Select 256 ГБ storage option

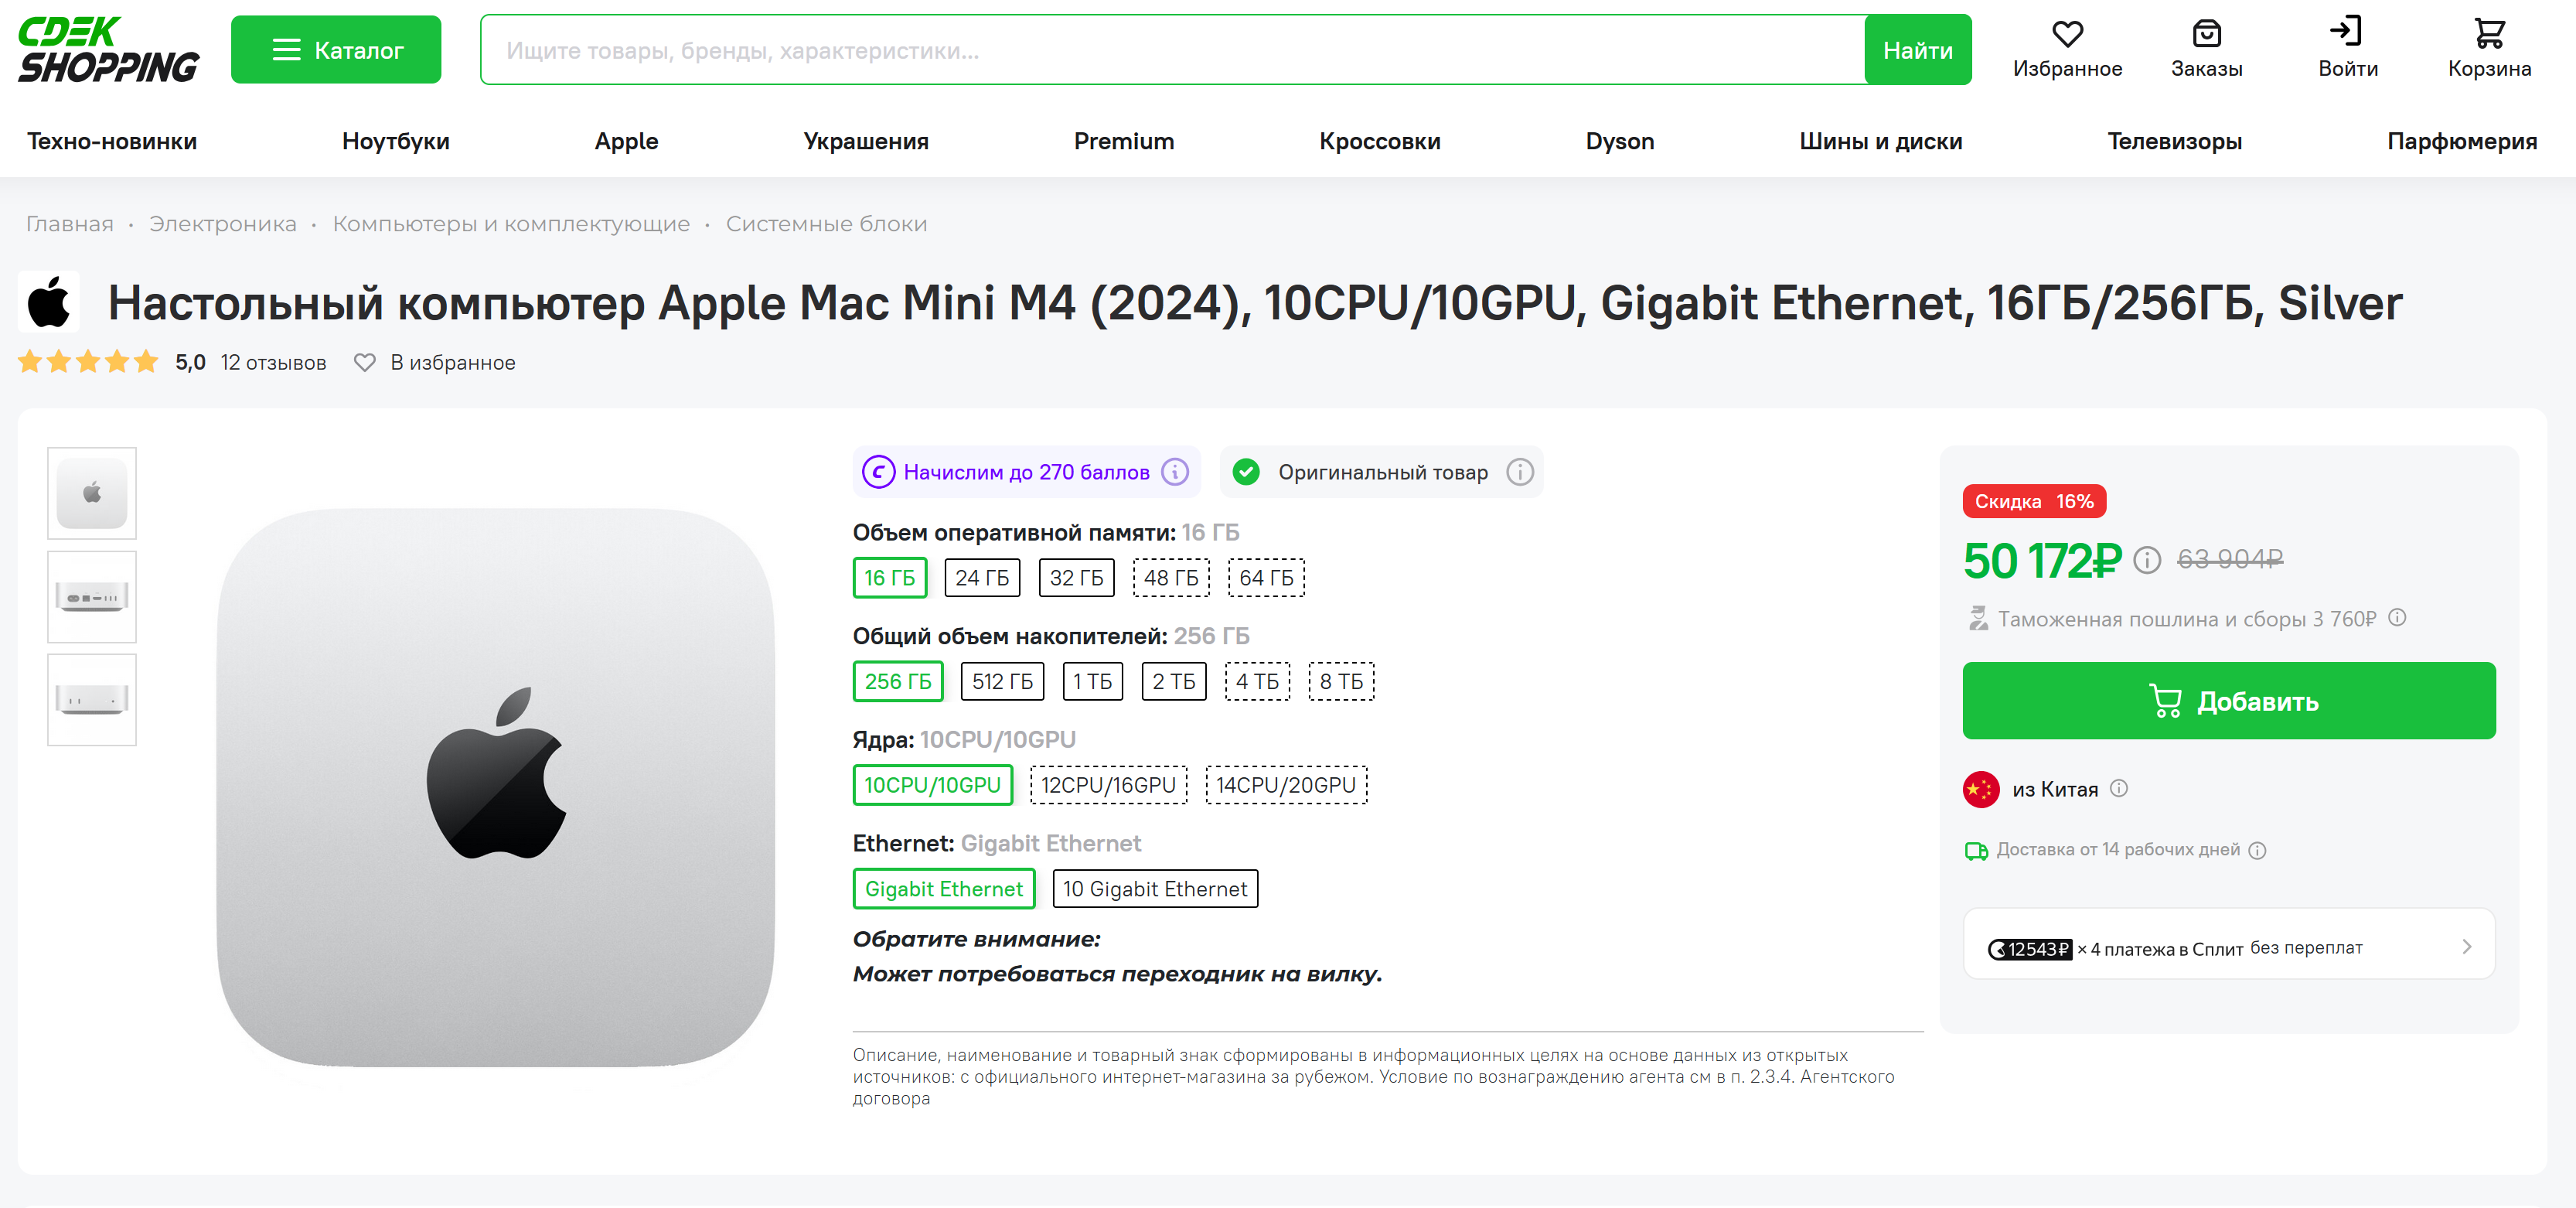pyautogui.click(x=898, y=682)
